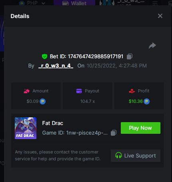
Task: Open the Wallet tab
Action: pyautogui.click(x=74, y=3)
